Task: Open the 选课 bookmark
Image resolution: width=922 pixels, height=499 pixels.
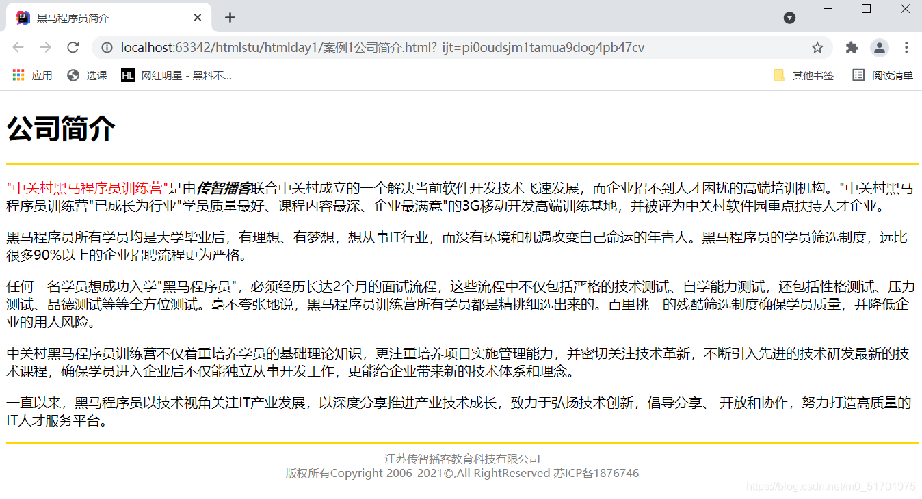Action: (87, 75)
